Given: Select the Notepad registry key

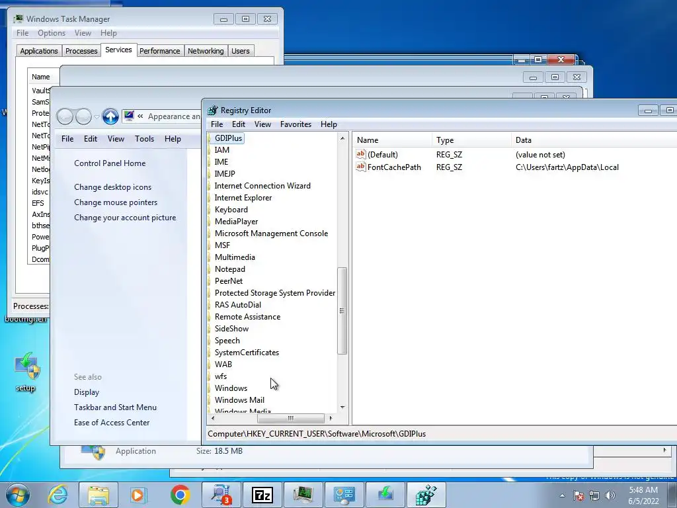Looking at the screenshot, I should pos(229,269).
